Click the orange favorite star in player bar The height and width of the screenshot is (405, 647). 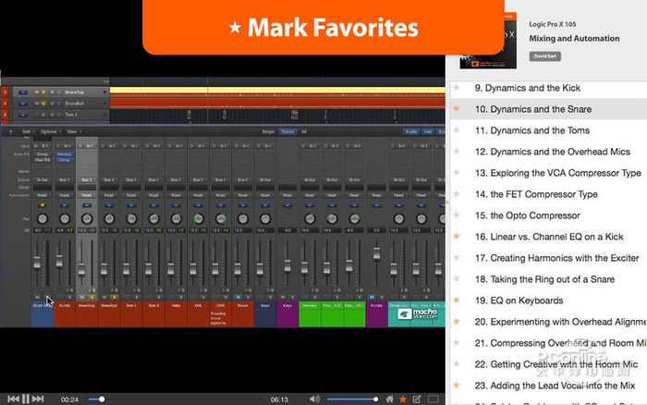pos(403,399)
